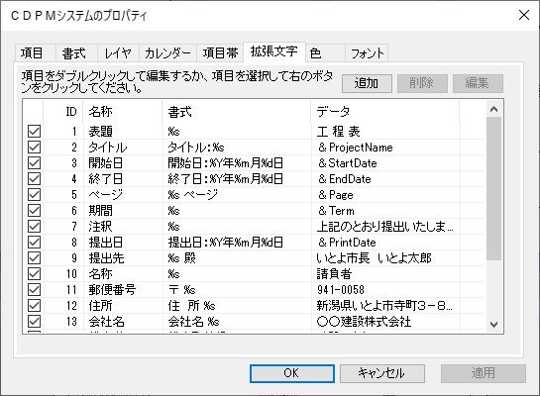This screenshot has width=540, height=396.
Task: Click the ID column header
Action: 63,112
